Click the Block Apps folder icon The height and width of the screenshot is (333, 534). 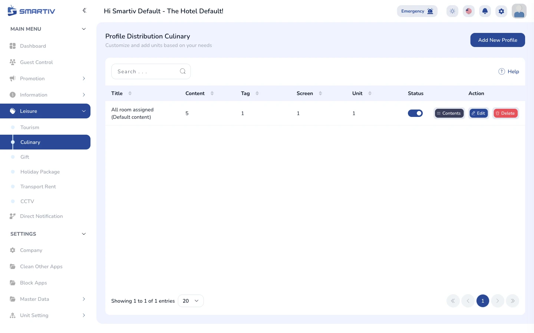[x=13, y=283]
